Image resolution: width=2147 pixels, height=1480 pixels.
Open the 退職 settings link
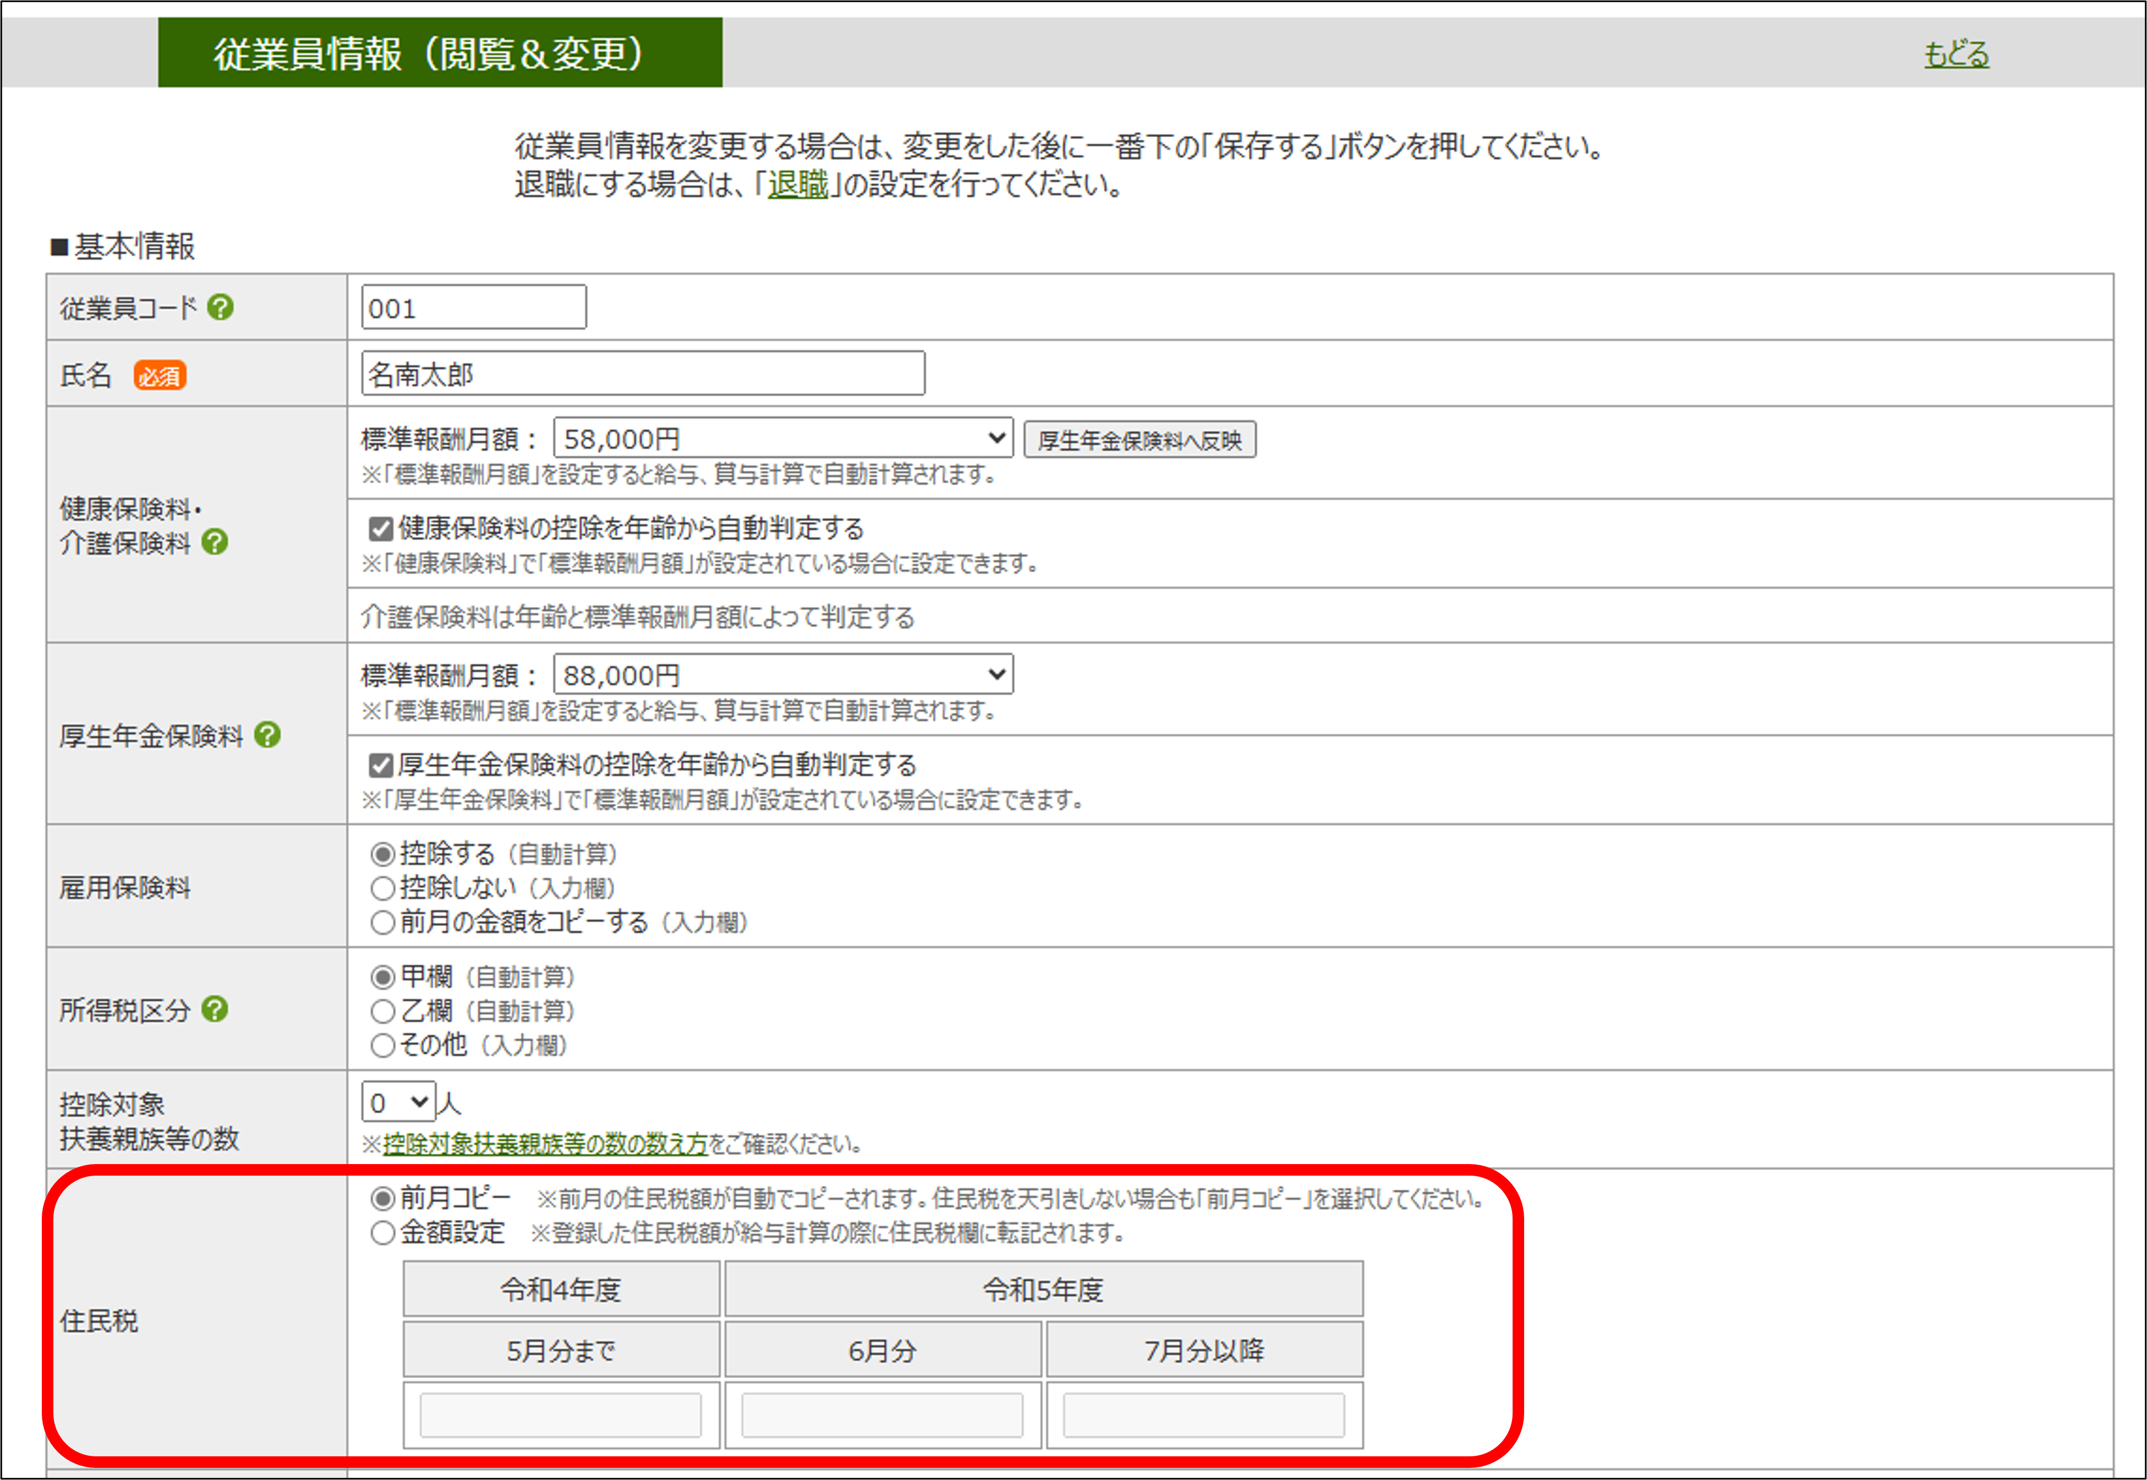[797, 184]
